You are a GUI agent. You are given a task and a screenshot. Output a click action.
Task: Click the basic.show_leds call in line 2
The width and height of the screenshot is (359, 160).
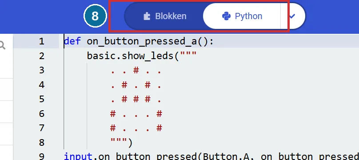[131, 56]
